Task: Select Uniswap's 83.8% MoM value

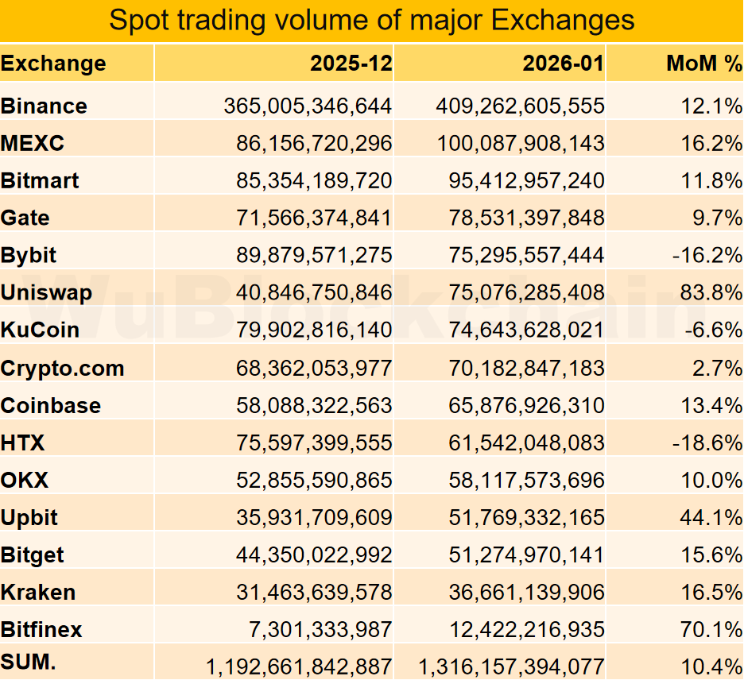Action: tap(711, 292)
